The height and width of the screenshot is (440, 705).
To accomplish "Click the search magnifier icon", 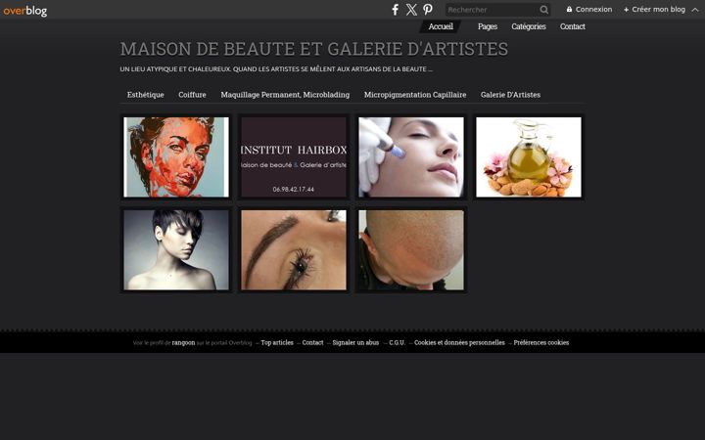I will click(544, 10).
